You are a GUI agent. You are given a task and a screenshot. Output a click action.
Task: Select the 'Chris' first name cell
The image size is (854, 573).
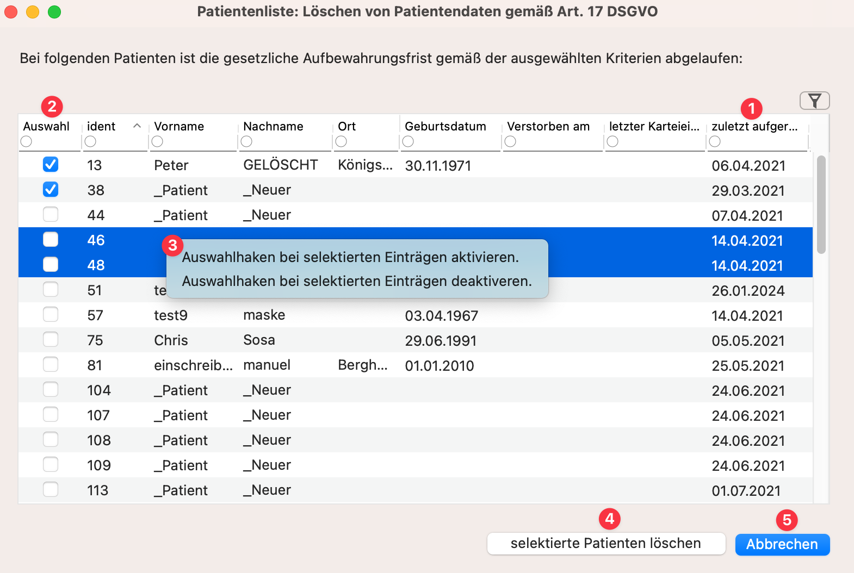pyautogui.click(x=171, y=340)
